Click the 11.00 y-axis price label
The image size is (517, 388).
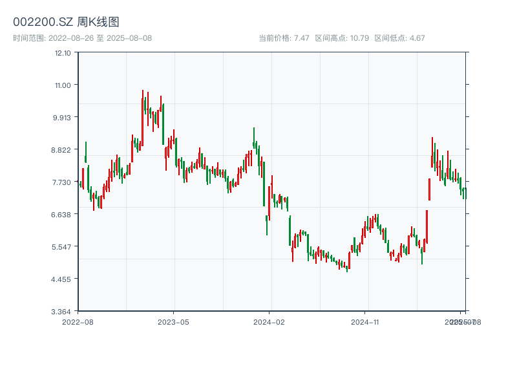[x=63, y=85]
